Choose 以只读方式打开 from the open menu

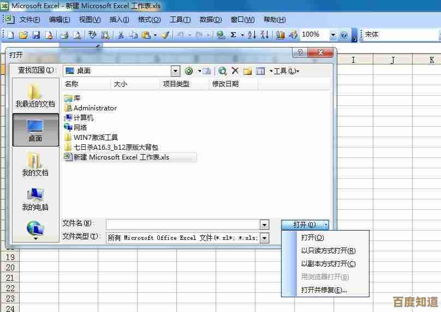click(328, 251)
